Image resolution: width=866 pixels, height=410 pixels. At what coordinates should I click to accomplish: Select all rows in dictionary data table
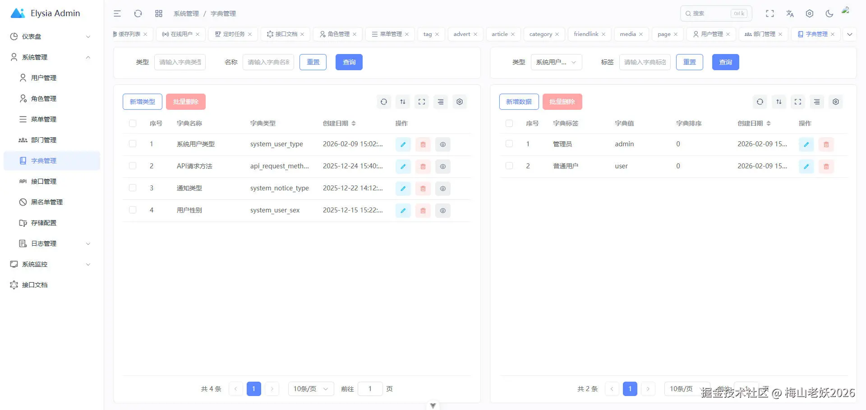[x=509, y=123]
